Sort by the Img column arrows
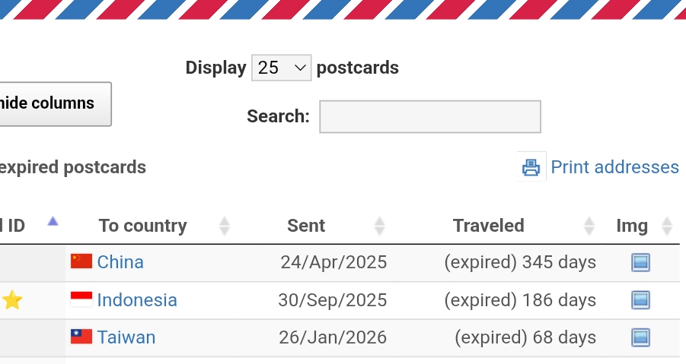Screen dimensions: 686x364 (x=667, y=226)
